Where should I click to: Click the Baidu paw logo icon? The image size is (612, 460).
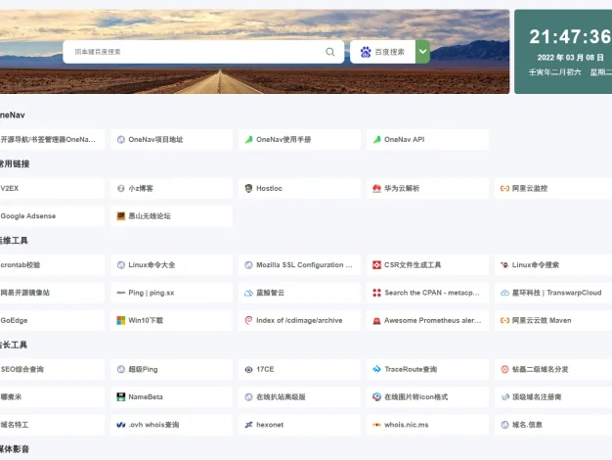[366, 52]
